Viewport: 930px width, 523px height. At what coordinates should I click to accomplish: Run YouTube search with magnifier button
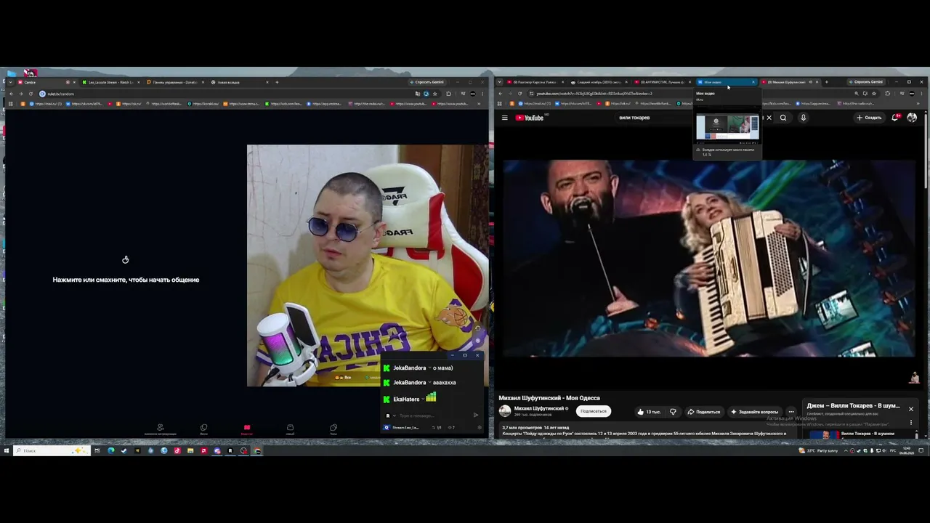click(x=783, y=118)
